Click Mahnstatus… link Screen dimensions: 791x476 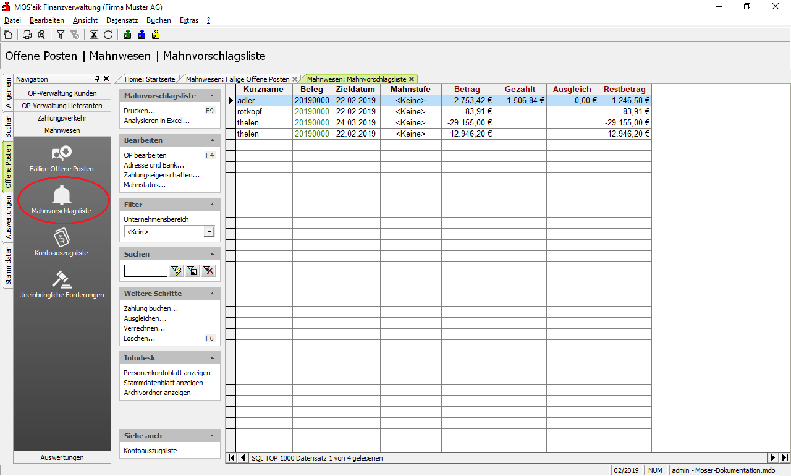[145, 185]
